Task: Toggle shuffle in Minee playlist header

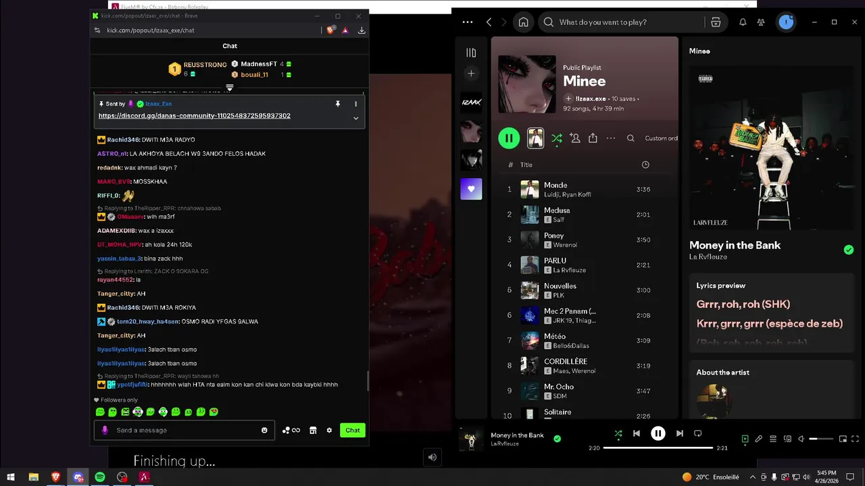Action: [x=556, y=138]
